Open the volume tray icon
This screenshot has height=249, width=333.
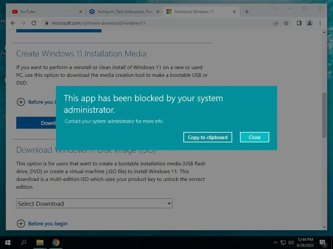click(291, 243)
